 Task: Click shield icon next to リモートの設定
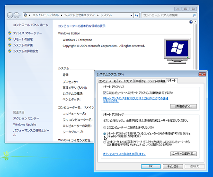10,39
